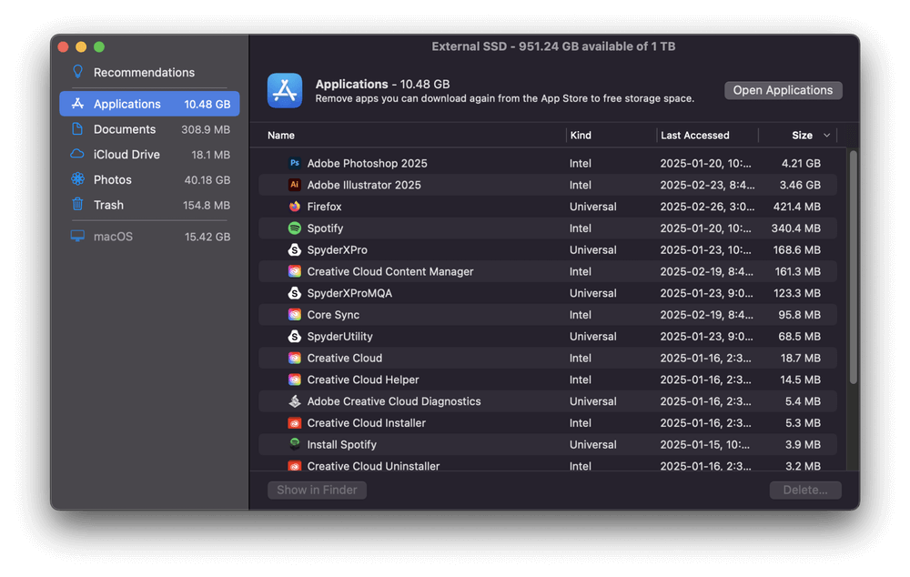Click the Adobe Creative Cloud Diagnostics icon

click(x=295, y=401)
